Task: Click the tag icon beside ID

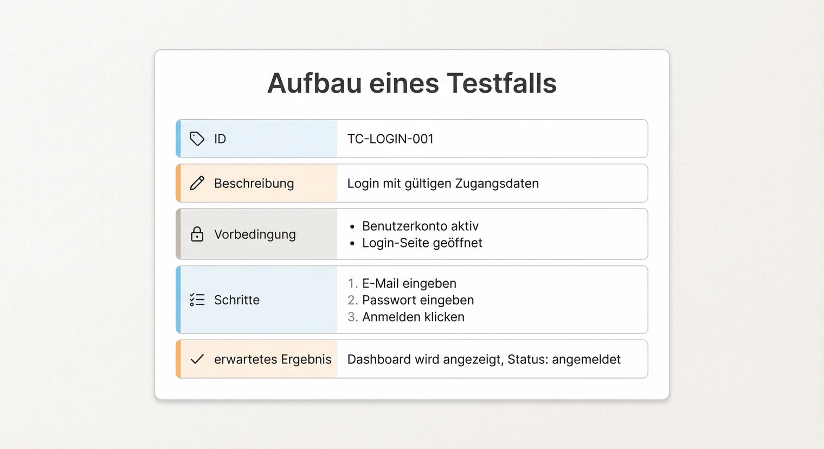Action: tap(197, 139)
